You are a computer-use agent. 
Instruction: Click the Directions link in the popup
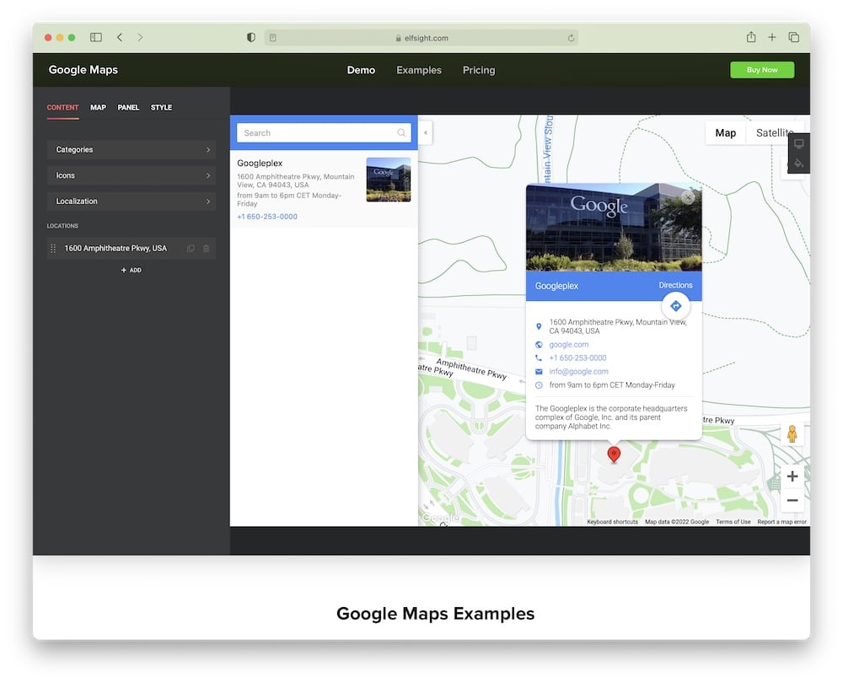pyautogui.click(x=675, y=285)
